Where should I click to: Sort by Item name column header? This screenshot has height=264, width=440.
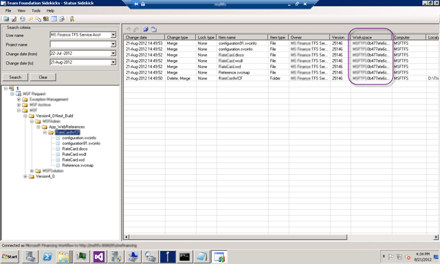click(x=243, y=37)
